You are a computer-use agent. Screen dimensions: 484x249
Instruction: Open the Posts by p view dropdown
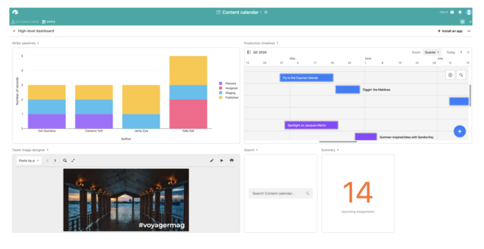pyautogui.click(x=29, y=160)
